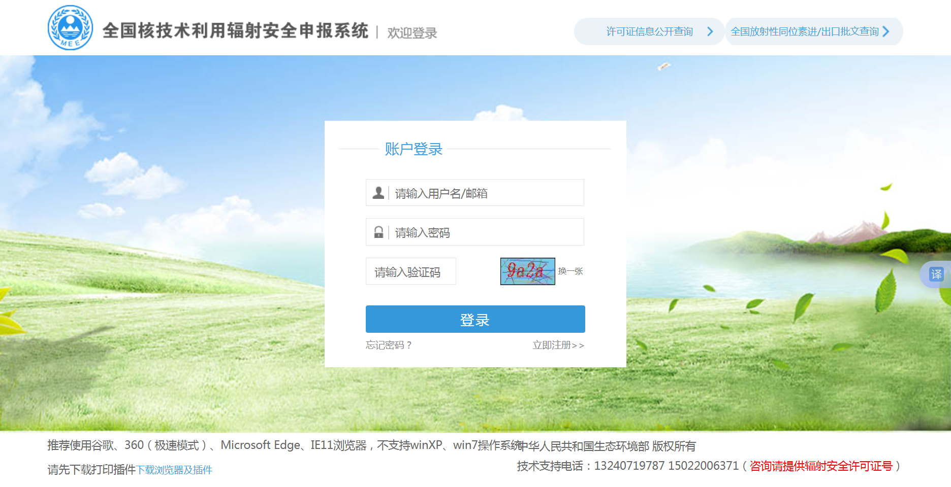Focus the 请输入验证码 captcha field
Viewport: 951px width, 487px height.
click(x=411, y=271)
